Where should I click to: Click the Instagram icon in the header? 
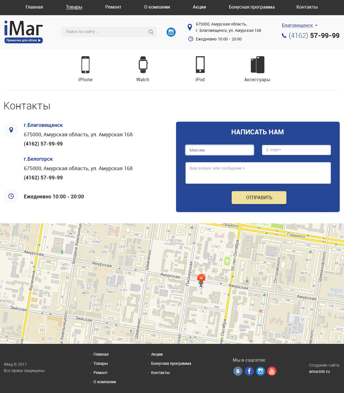[171, 32]
